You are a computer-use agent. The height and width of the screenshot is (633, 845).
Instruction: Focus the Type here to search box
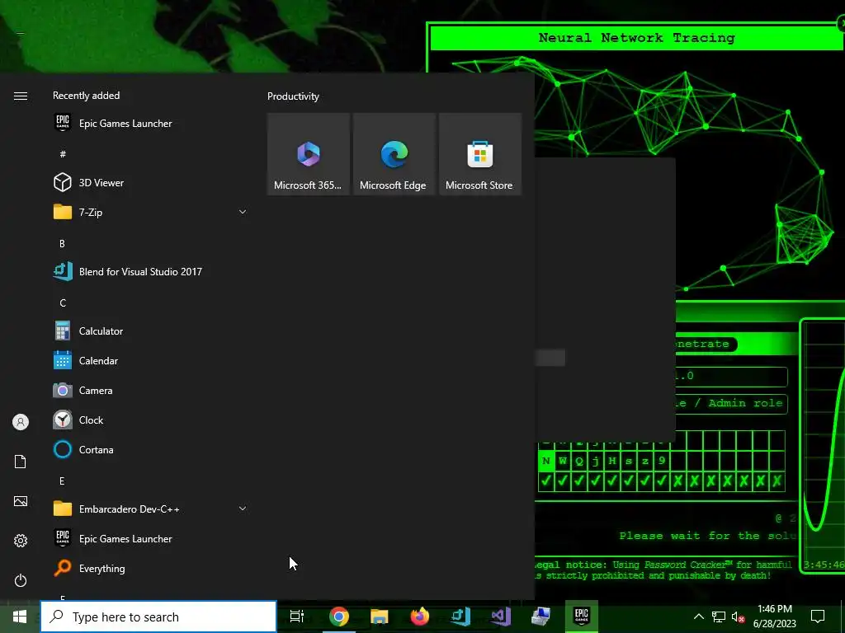pos(158,617)
